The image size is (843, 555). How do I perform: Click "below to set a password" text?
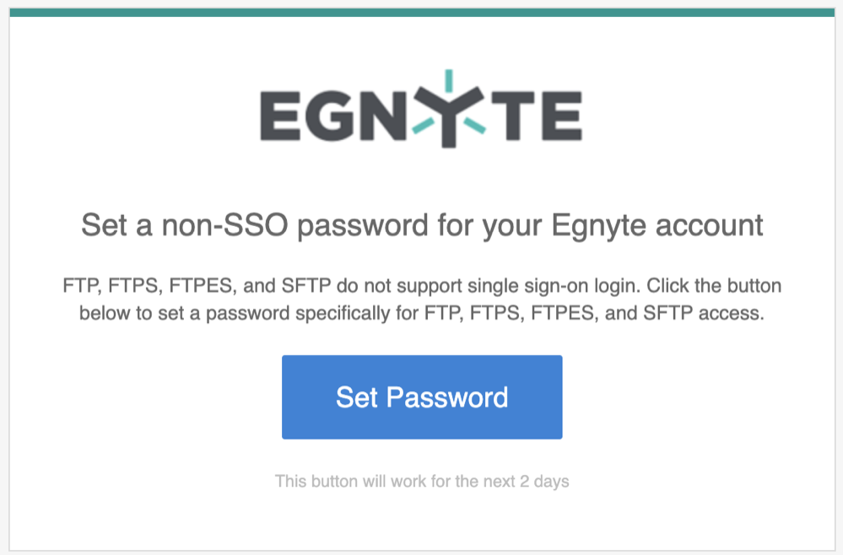[185, 313]
